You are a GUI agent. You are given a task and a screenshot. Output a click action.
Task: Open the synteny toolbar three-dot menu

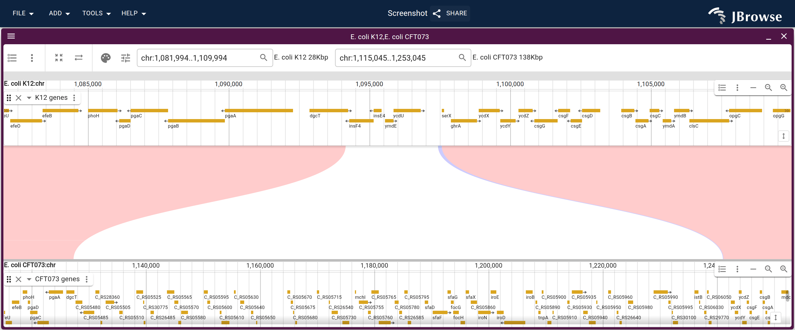(32, 58)
